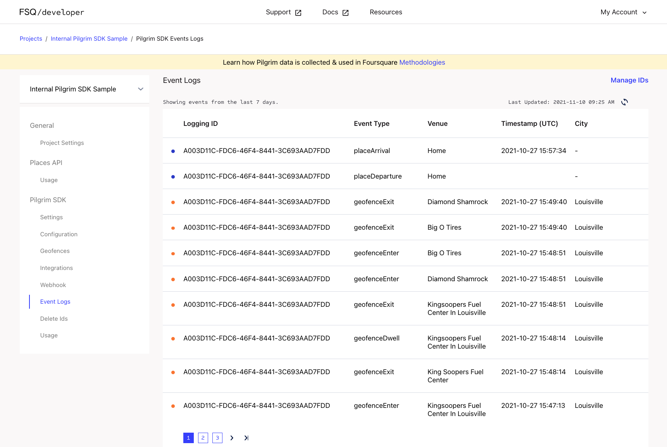Select Logging ID in the placeArrival row
Image resolution: width=667 pixels, height=447 pixels.
pyautogui.click(x=257, y=151)
